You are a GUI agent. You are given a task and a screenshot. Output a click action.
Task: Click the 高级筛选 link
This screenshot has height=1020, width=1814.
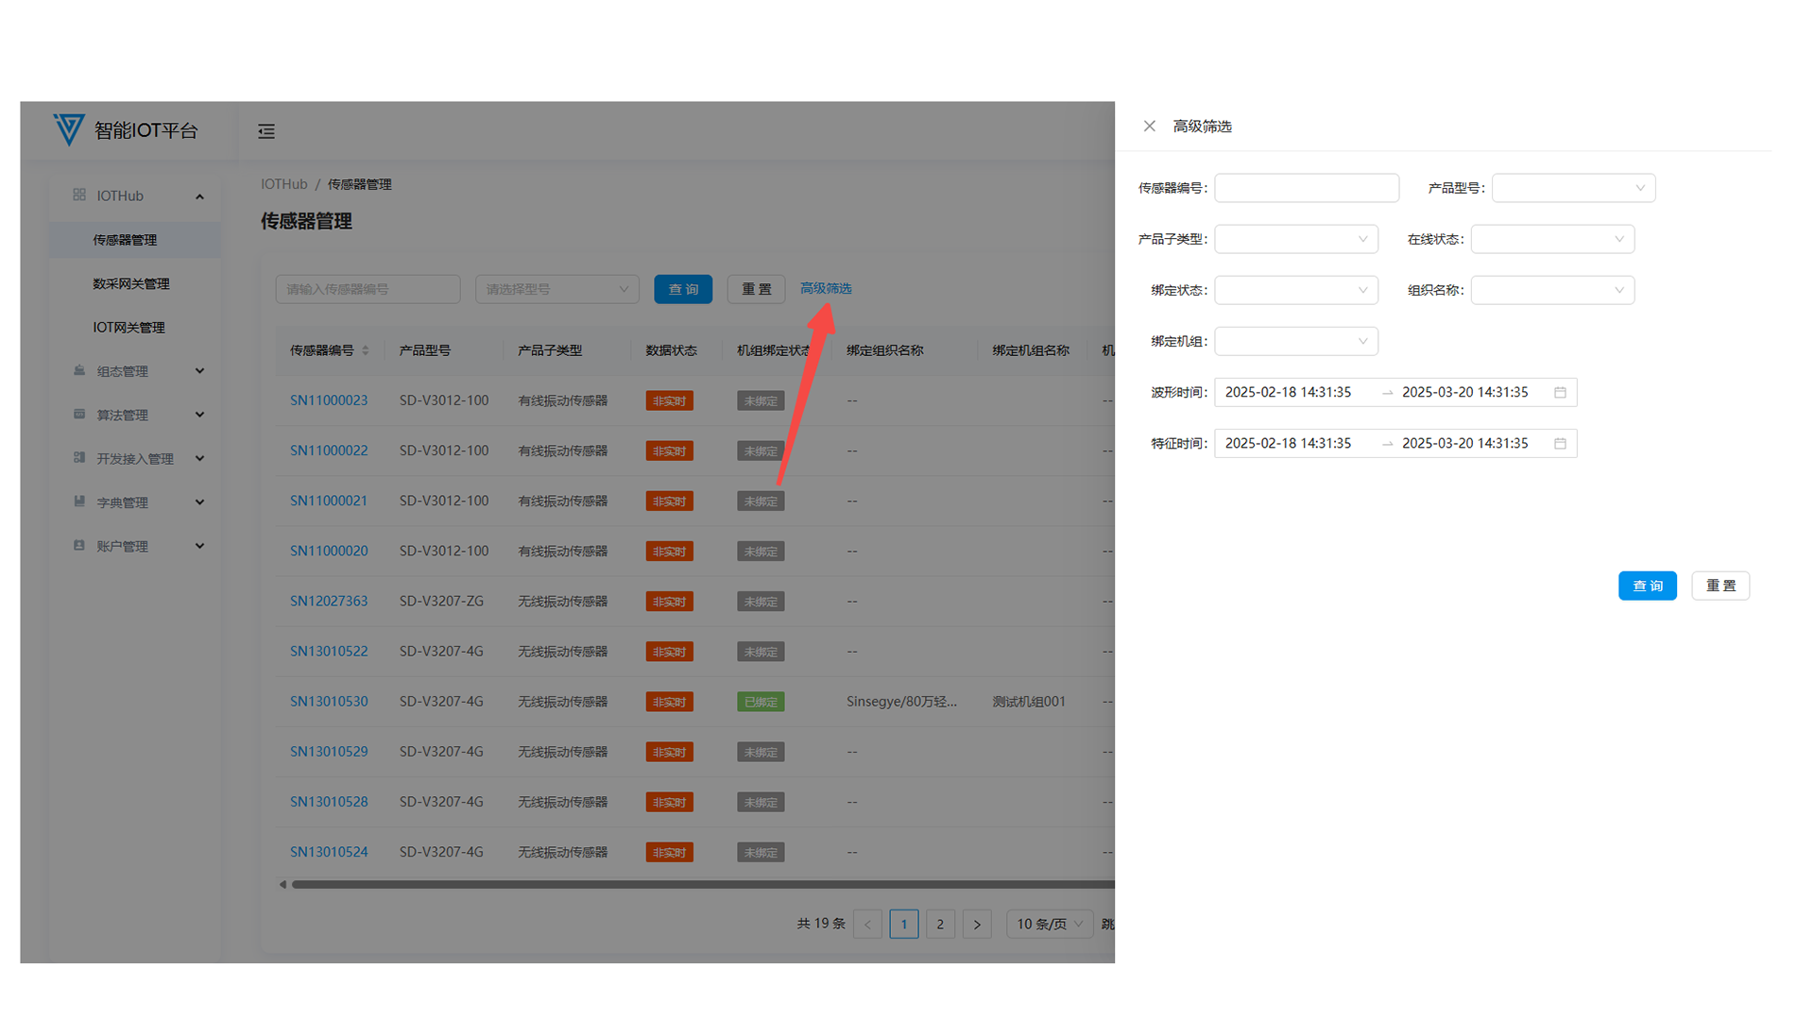coord(826,288)
